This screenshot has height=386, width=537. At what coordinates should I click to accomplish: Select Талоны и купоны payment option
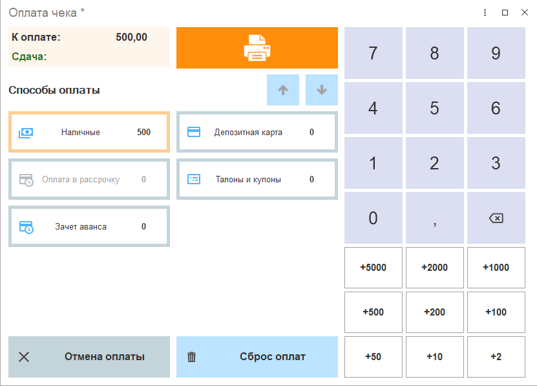(x=257, y=179)
